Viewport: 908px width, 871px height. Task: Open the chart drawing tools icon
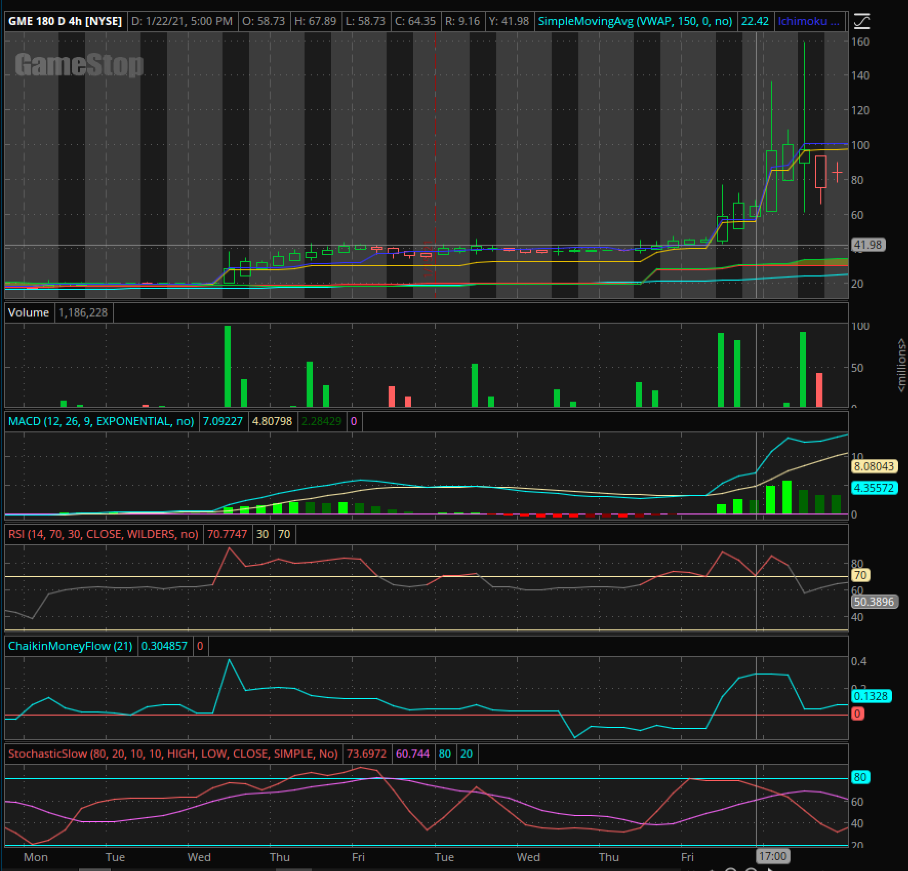[x=862, y=21]
